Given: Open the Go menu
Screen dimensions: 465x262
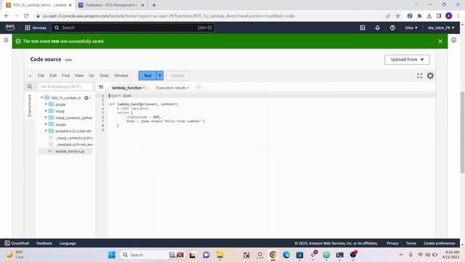Looking at the screenshot, I should [92, 76].
